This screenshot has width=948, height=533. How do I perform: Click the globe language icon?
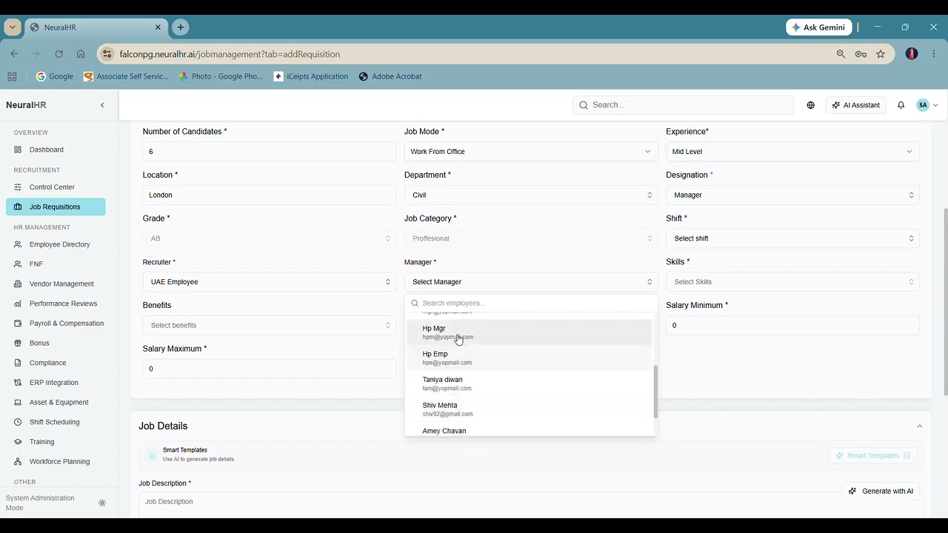(811, 105)
